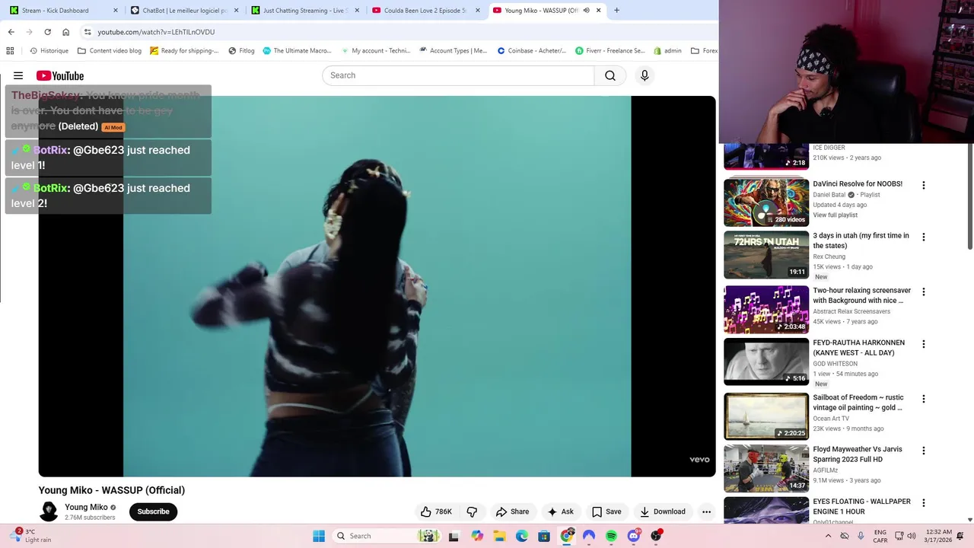Open The Ultimate Macro bookmark
The width and height of the screenshot is (974, 548).
pos(297,51)
